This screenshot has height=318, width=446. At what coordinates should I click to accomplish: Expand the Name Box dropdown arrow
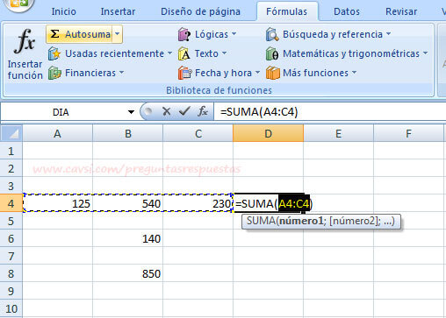point(131,112)
